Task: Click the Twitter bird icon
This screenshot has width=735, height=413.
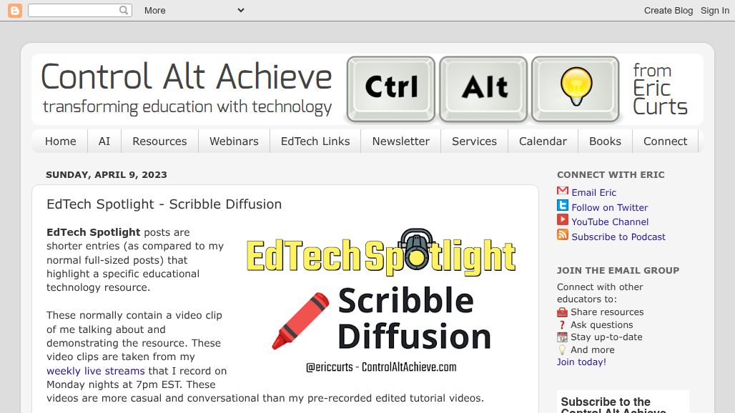Action: point(562,206)
